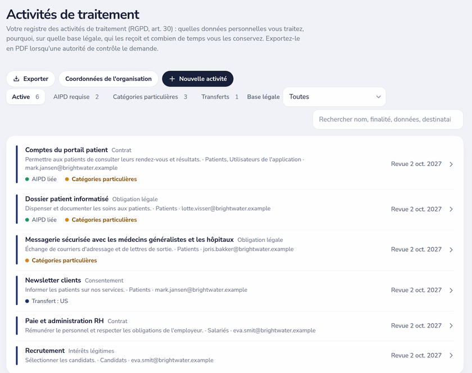
Task: Switch to the AIPD requise tab
Action: point(76,97)
